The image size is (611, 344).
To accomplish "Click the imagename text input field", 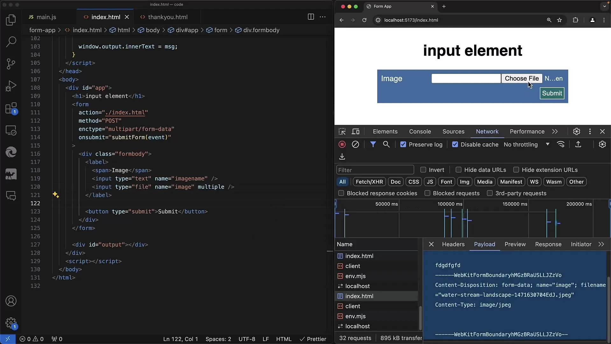I will coord(466,79).
